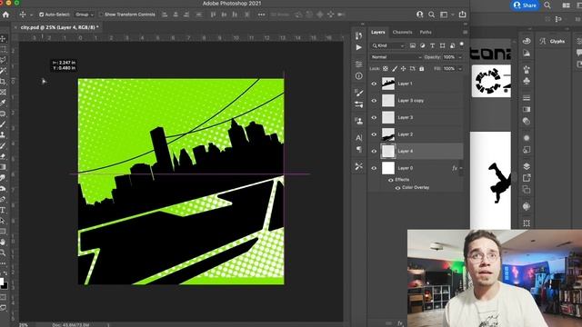582x327 pixels.
Task: Open the Character panel icon
Action: click(x=358, y=137)
